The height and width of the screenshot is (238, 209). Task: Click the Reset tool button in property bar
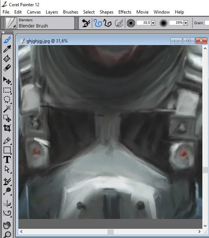click(86, 23)
